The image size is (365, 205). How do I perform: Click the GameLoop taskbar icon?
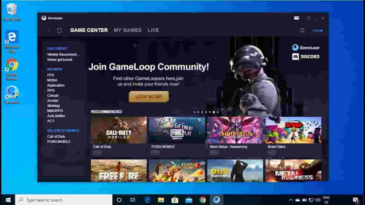[x=216, y=200]
